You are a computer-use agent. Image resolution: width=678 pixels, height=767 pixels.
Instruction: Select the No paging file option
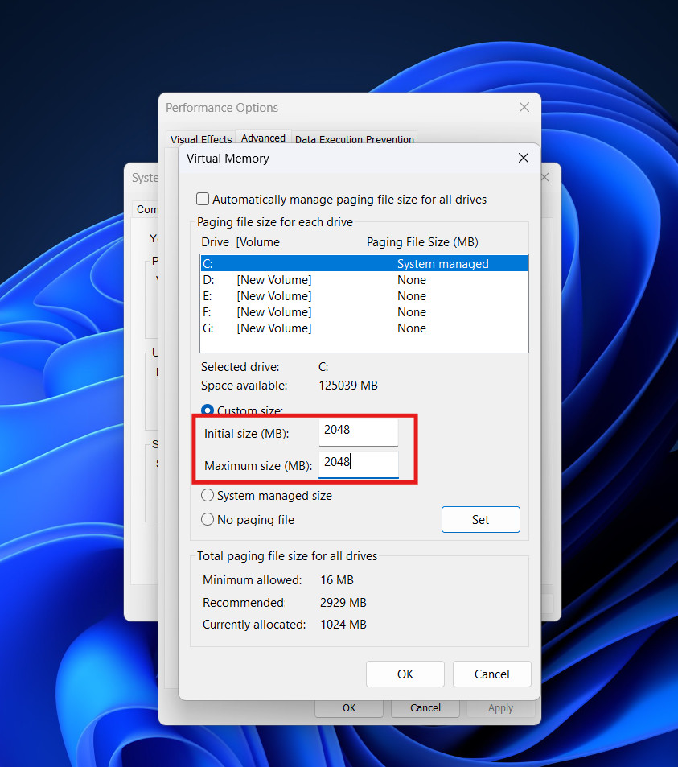208,520
